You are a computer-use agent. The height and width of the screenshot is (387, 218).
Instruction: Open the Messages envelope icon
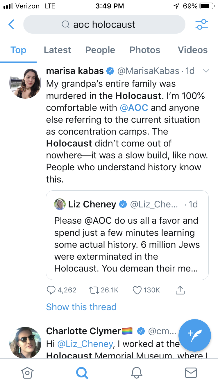[191, 373]
